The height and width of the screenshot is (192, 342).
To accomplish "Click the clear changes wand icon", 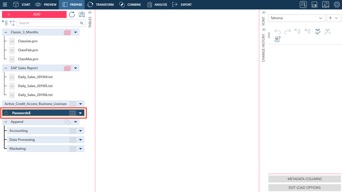I will pyautogui.click(x=327, y=32).
